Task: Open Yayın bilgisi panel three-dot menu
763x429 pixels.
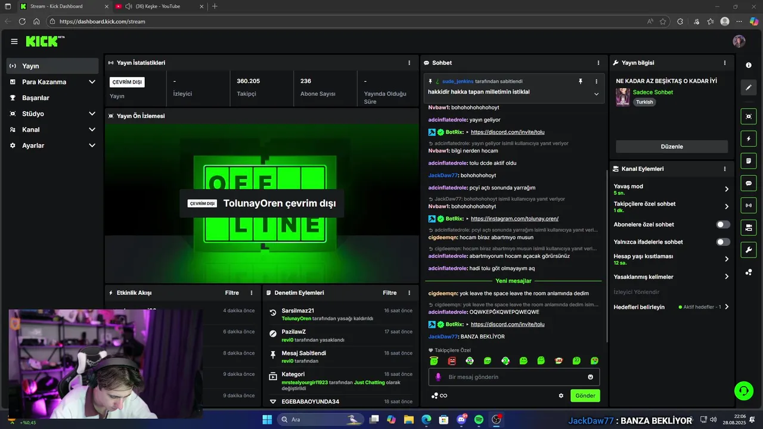Action: click(x=725, y=63)
